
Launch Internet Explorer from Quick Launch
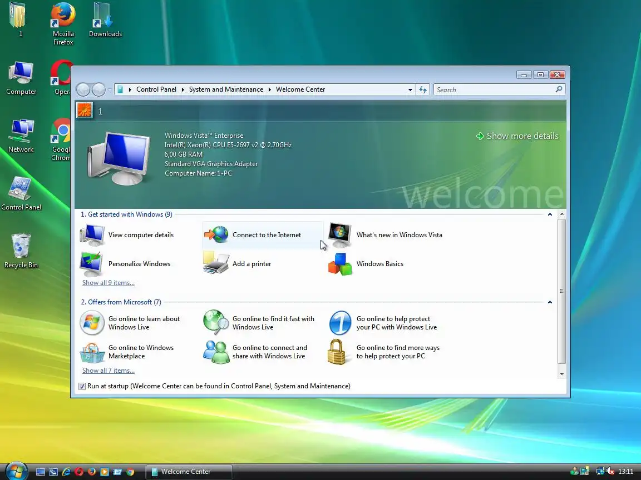click(66, 472)
